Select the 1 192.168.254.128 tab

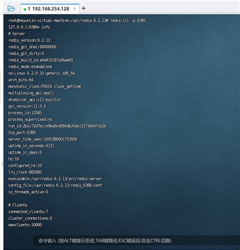pos(50,9)
